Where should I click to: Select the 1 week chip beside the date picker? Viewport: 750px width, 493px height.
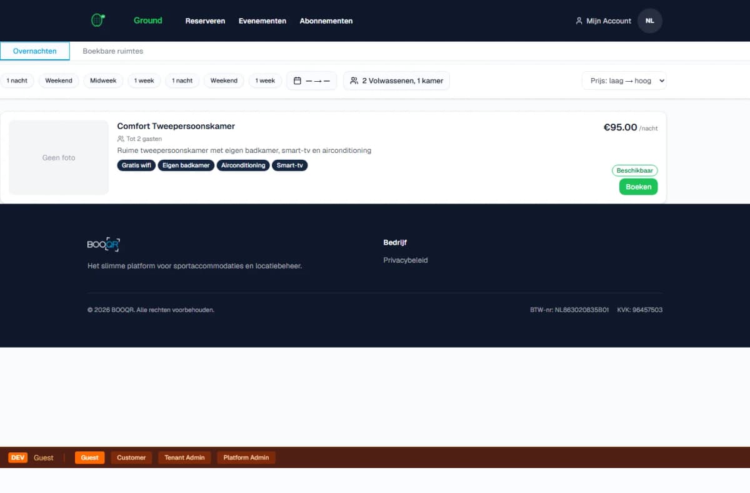pos(266,81)
